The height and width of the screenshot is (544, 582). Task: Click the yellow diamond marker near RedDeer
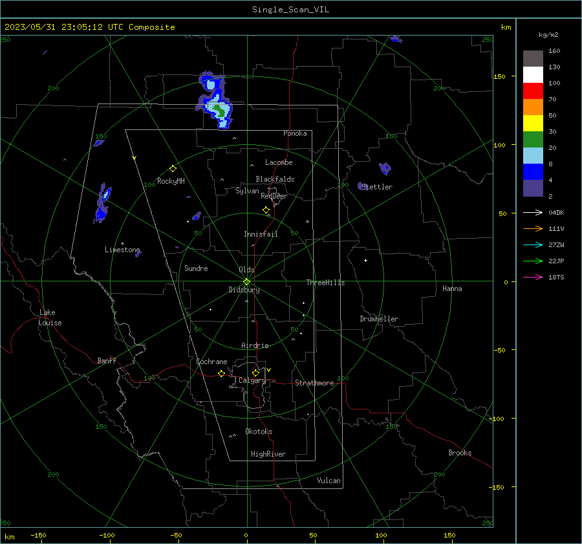266,210
